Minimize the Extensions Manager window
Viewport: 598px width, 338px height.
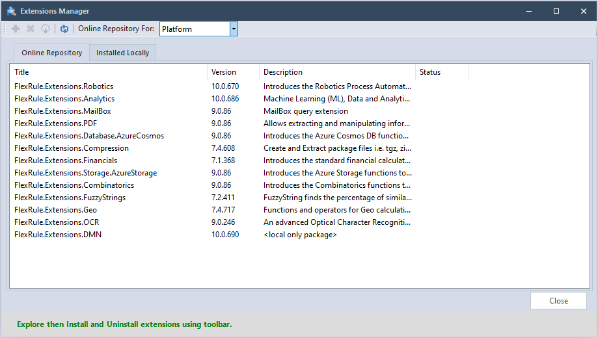[x=529, y=11]
